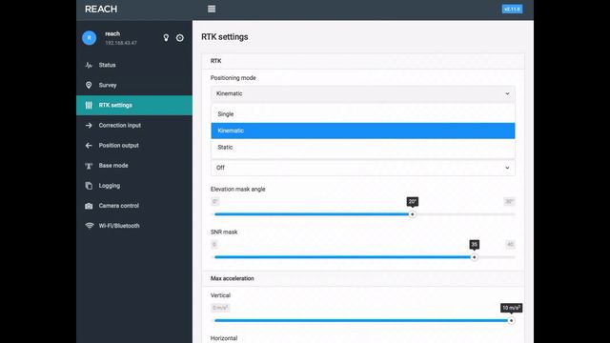
Task: Click the SNR mask label
Action: (x=224, y=232)
